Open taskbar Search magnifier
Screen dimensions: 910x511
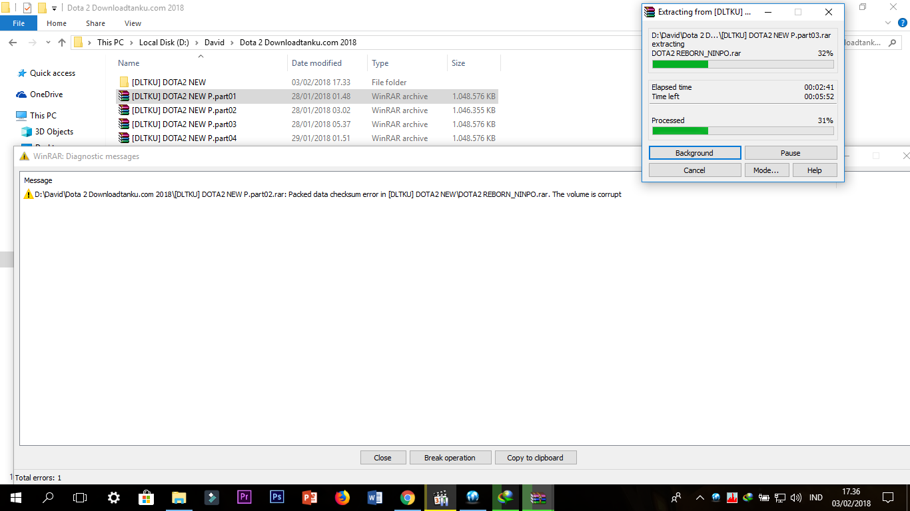48,498
